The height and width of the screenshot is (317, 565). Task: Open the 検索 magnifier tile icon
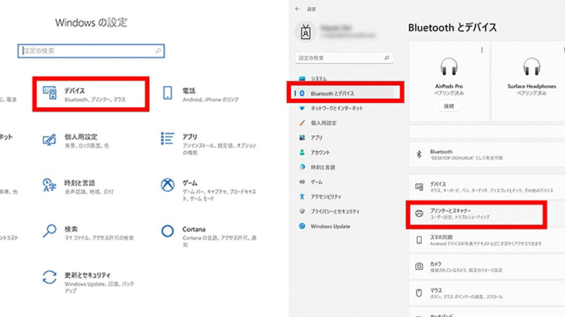(x=49, y=231)
